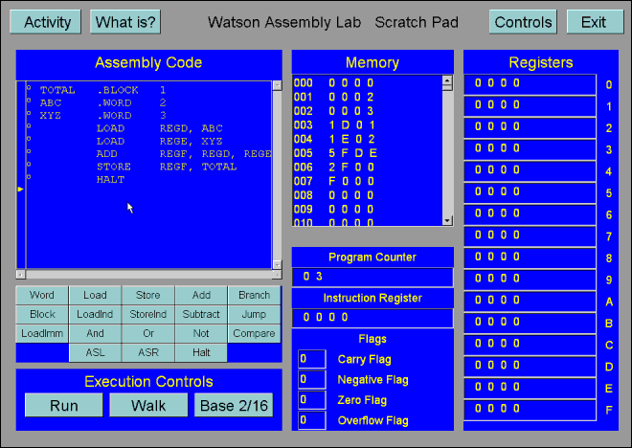Select the Carry Flag value box
Screen dimensions: 632x448
coord(311,359)
